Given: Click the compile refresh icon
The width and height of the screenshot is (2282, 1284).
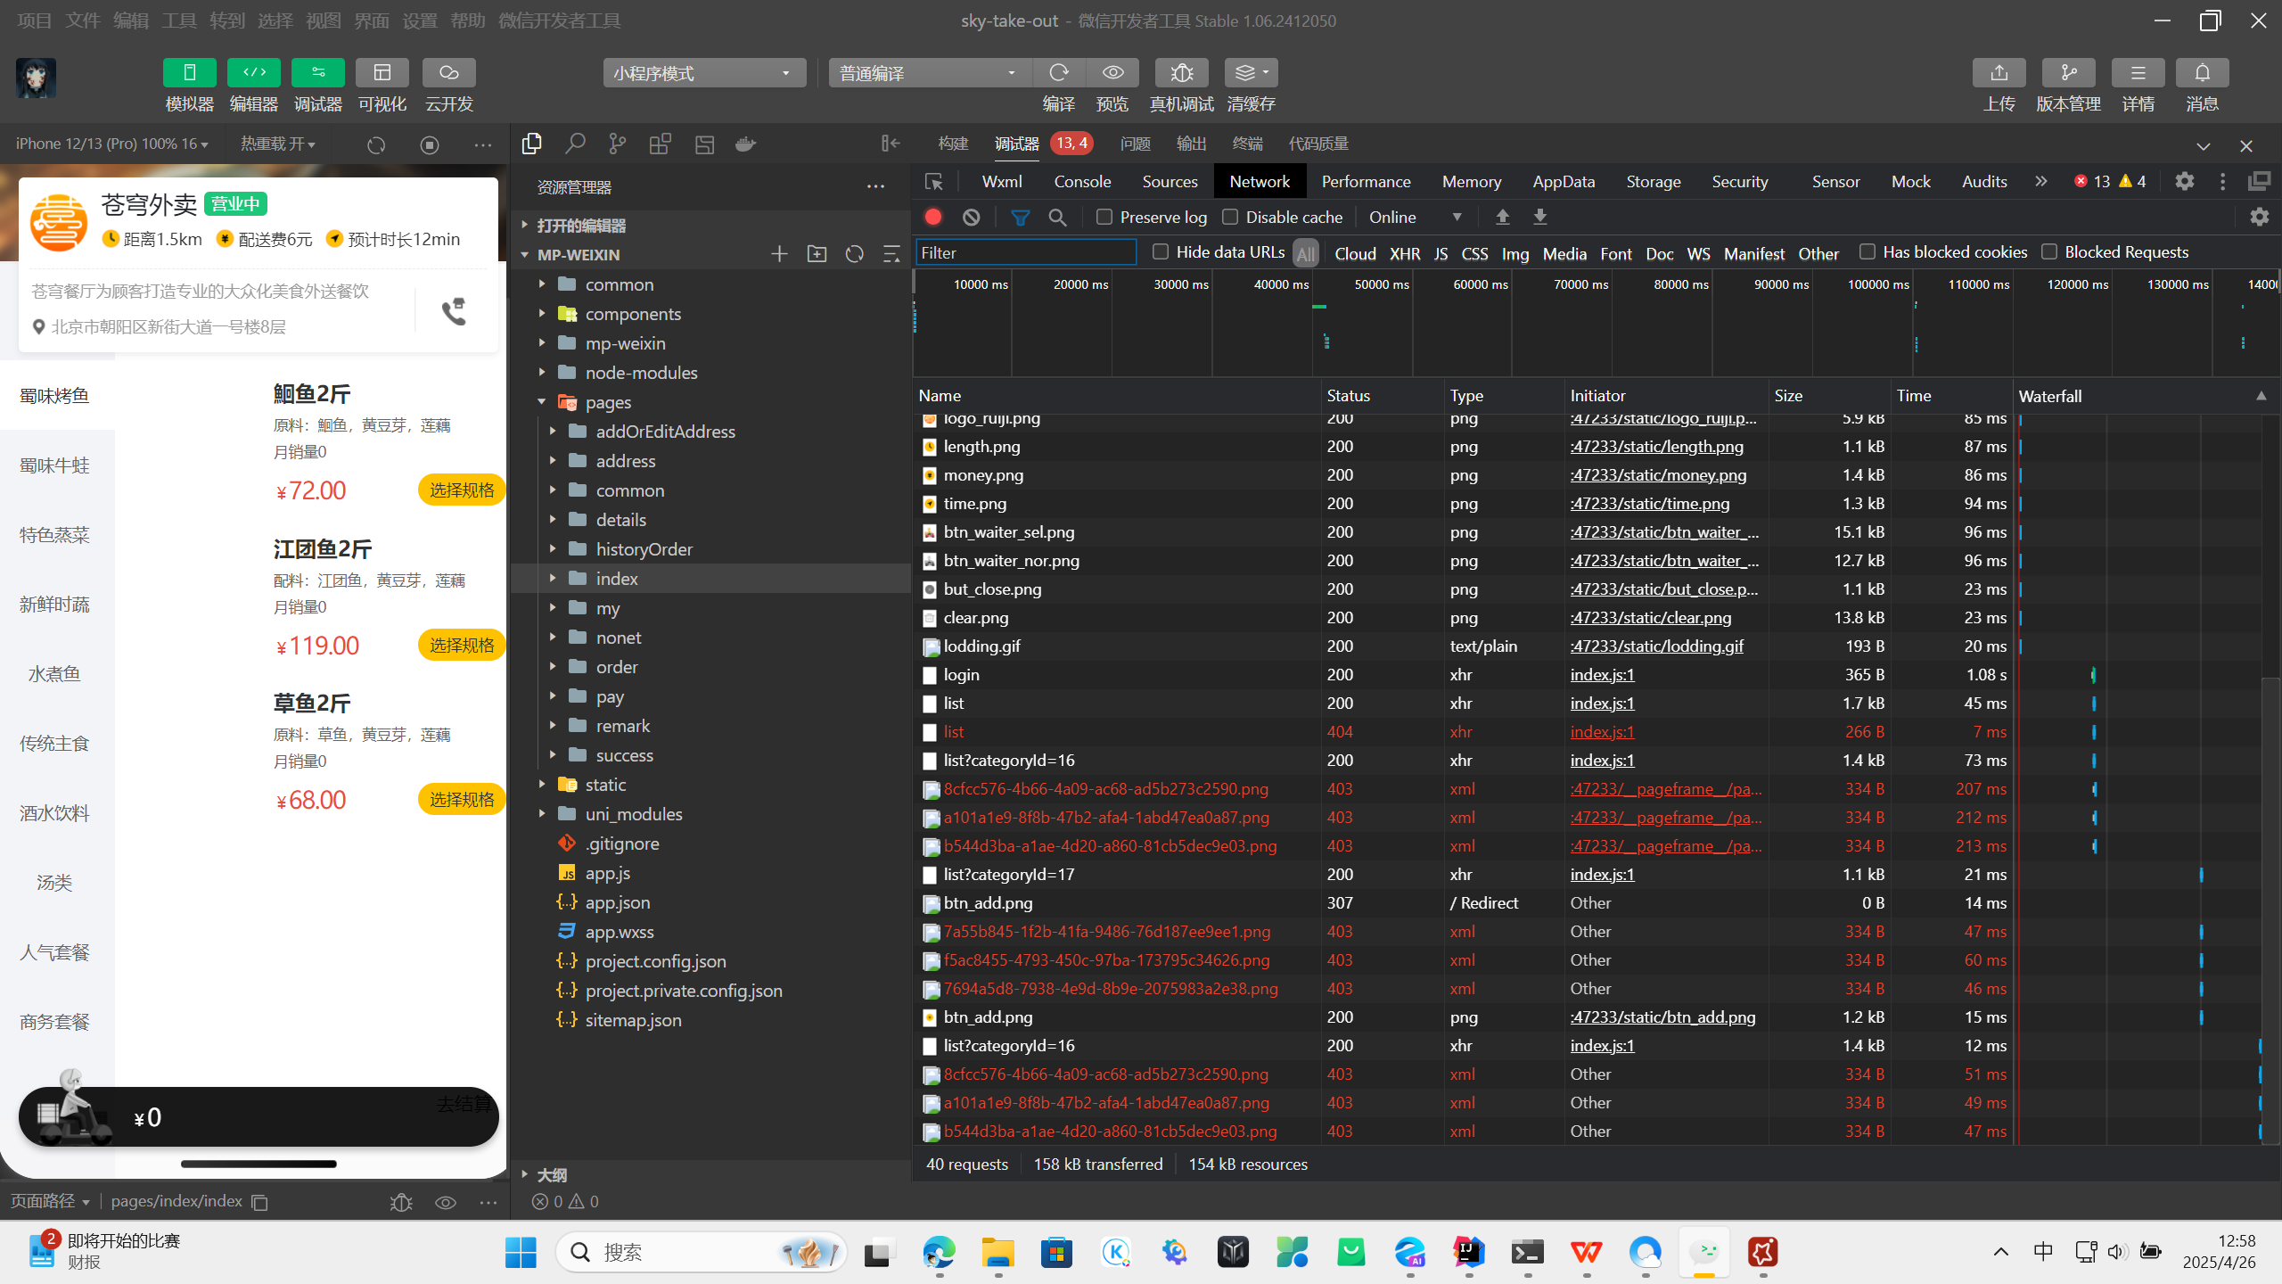Looking at the screenshot, I should [x=1059, y=73].
